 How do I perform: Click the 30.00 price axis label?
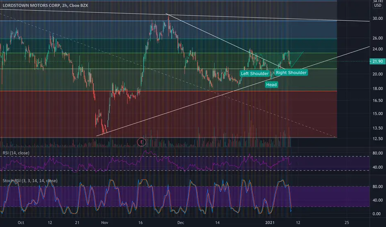pos(378,19)
